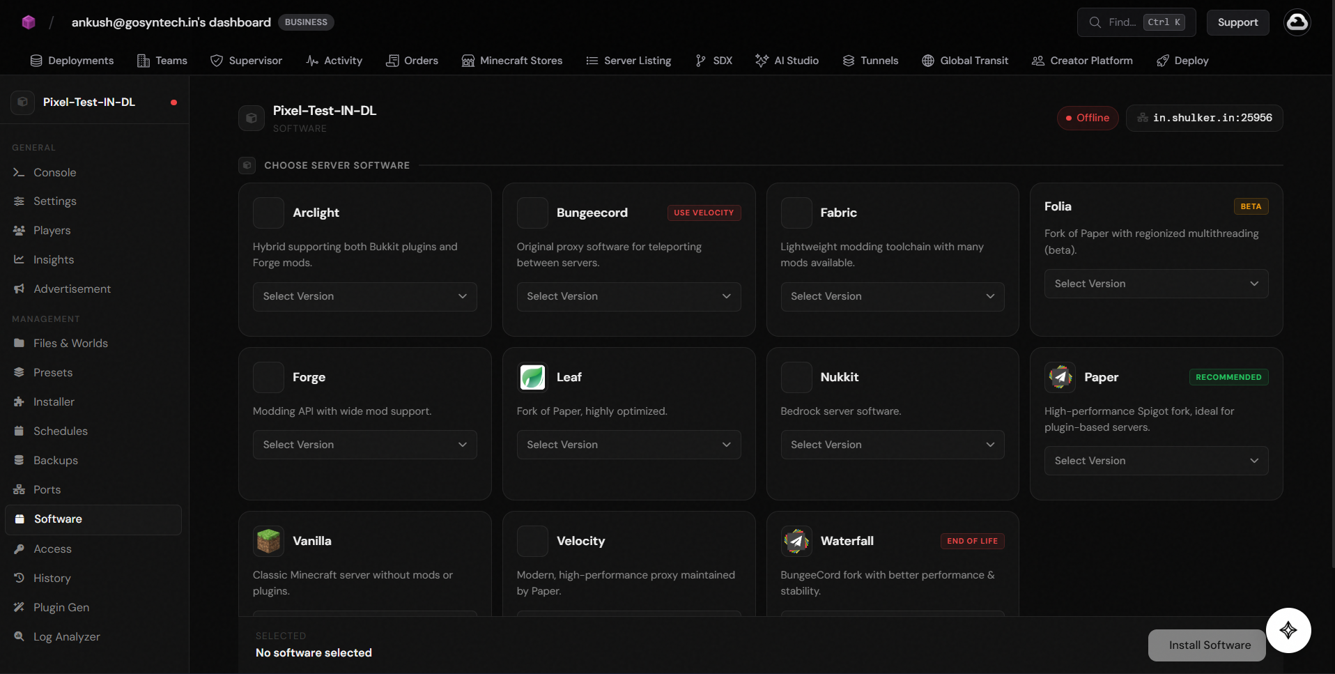The height and width of the screenshot is (674, 1335).
Task: Click the Velocity software icon placeholder
Action: pyautogui.click(x=532, y=541)
